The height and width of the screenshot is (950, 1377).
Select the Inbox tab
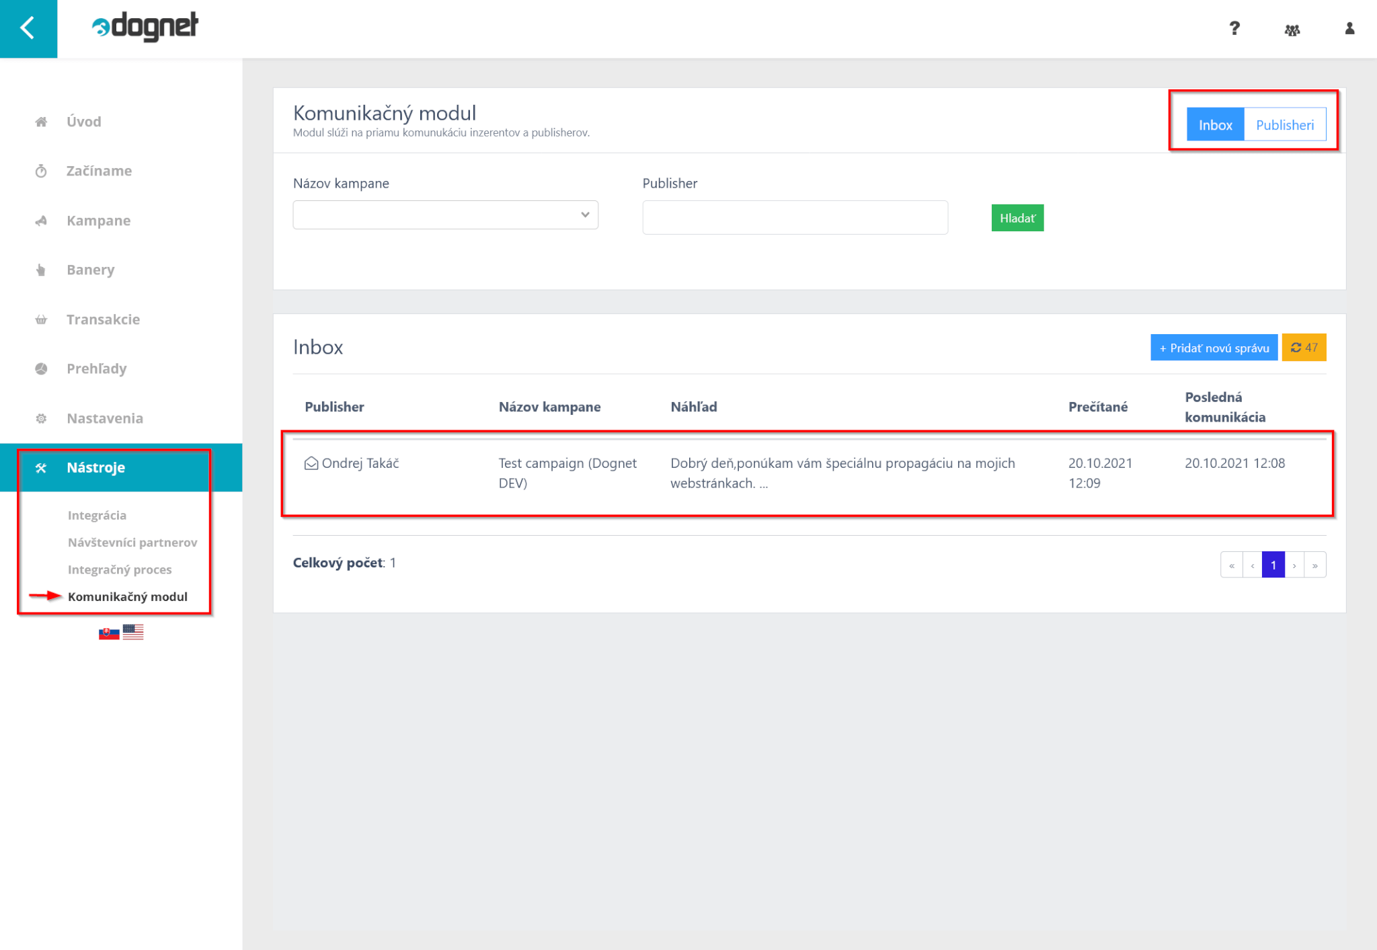(x=1214, y=125)
